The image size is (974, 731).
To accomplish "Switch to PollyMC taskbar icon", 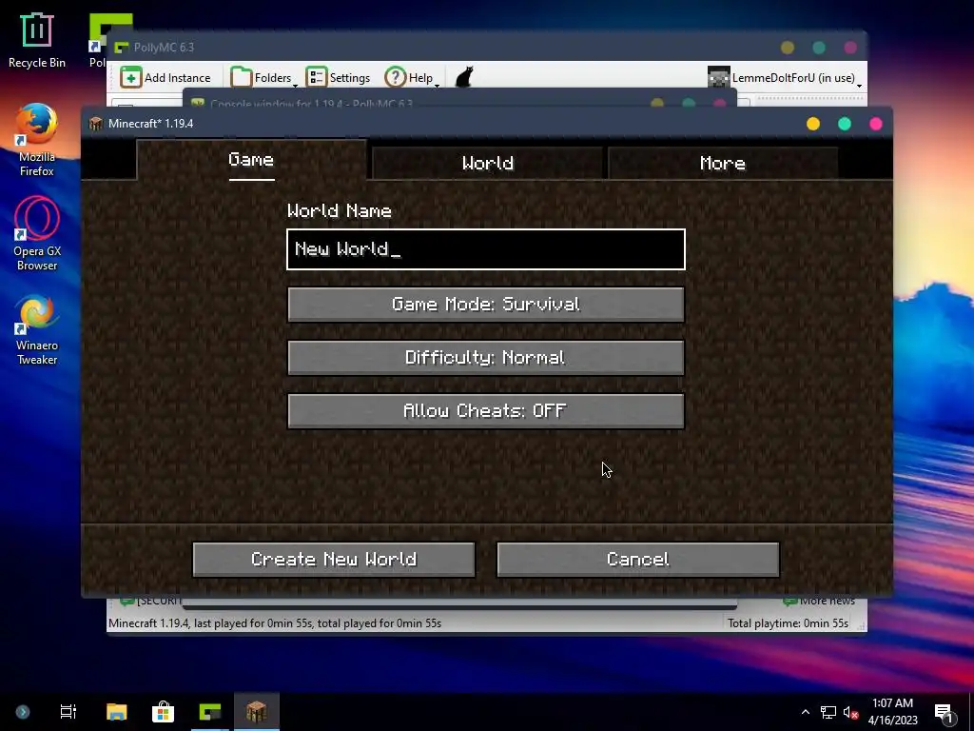I will click(210, 712).
